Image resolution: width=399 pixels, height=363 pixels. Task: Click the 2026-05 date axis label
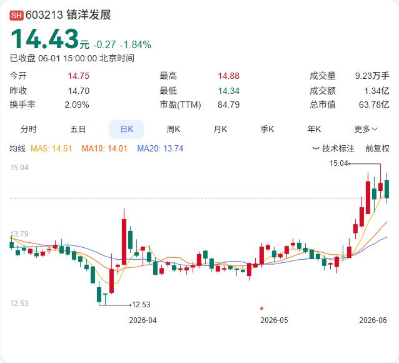pyautogui.click(x=274, y=320)
